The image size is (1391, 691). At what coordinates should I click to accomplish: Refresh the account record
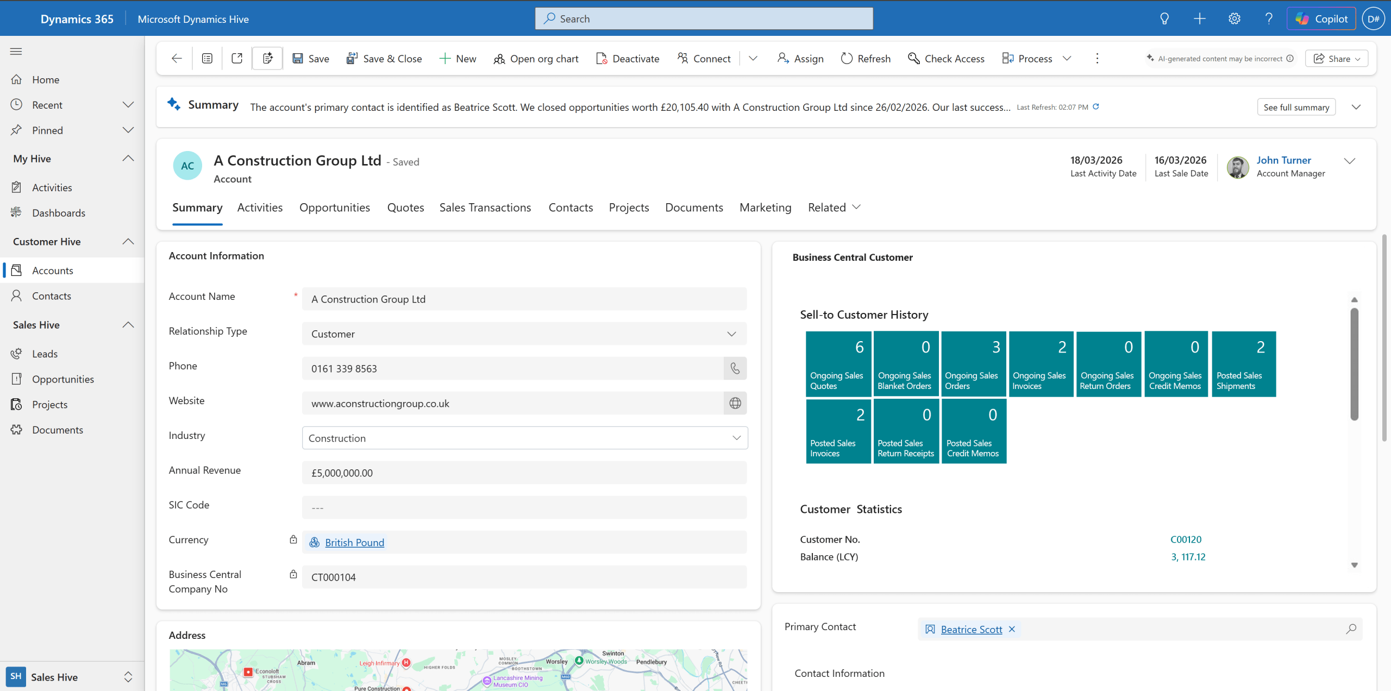tap(864, 58)
